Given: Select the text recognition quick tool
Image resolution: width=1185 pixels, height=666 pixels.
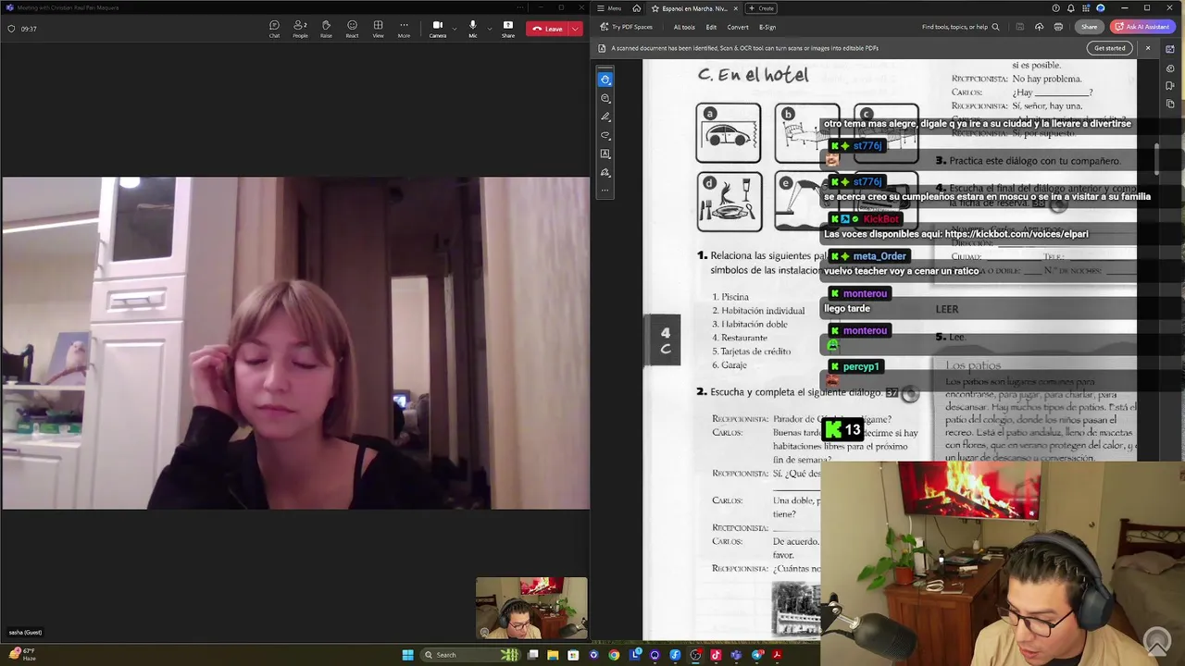Looking at the screenshot, I should point(605,154).
